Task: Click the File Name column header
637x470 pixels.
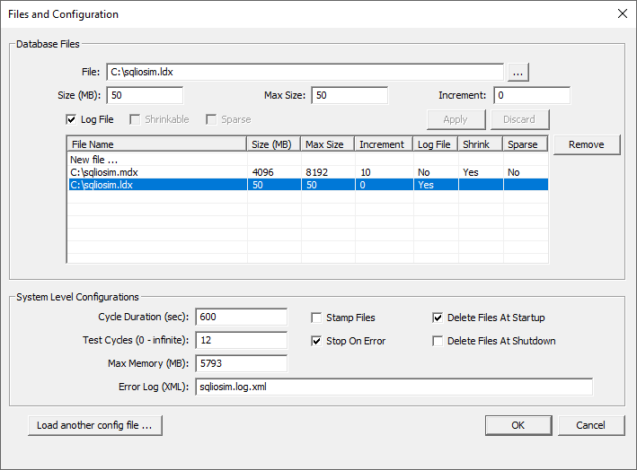Action: pos(157,144)
